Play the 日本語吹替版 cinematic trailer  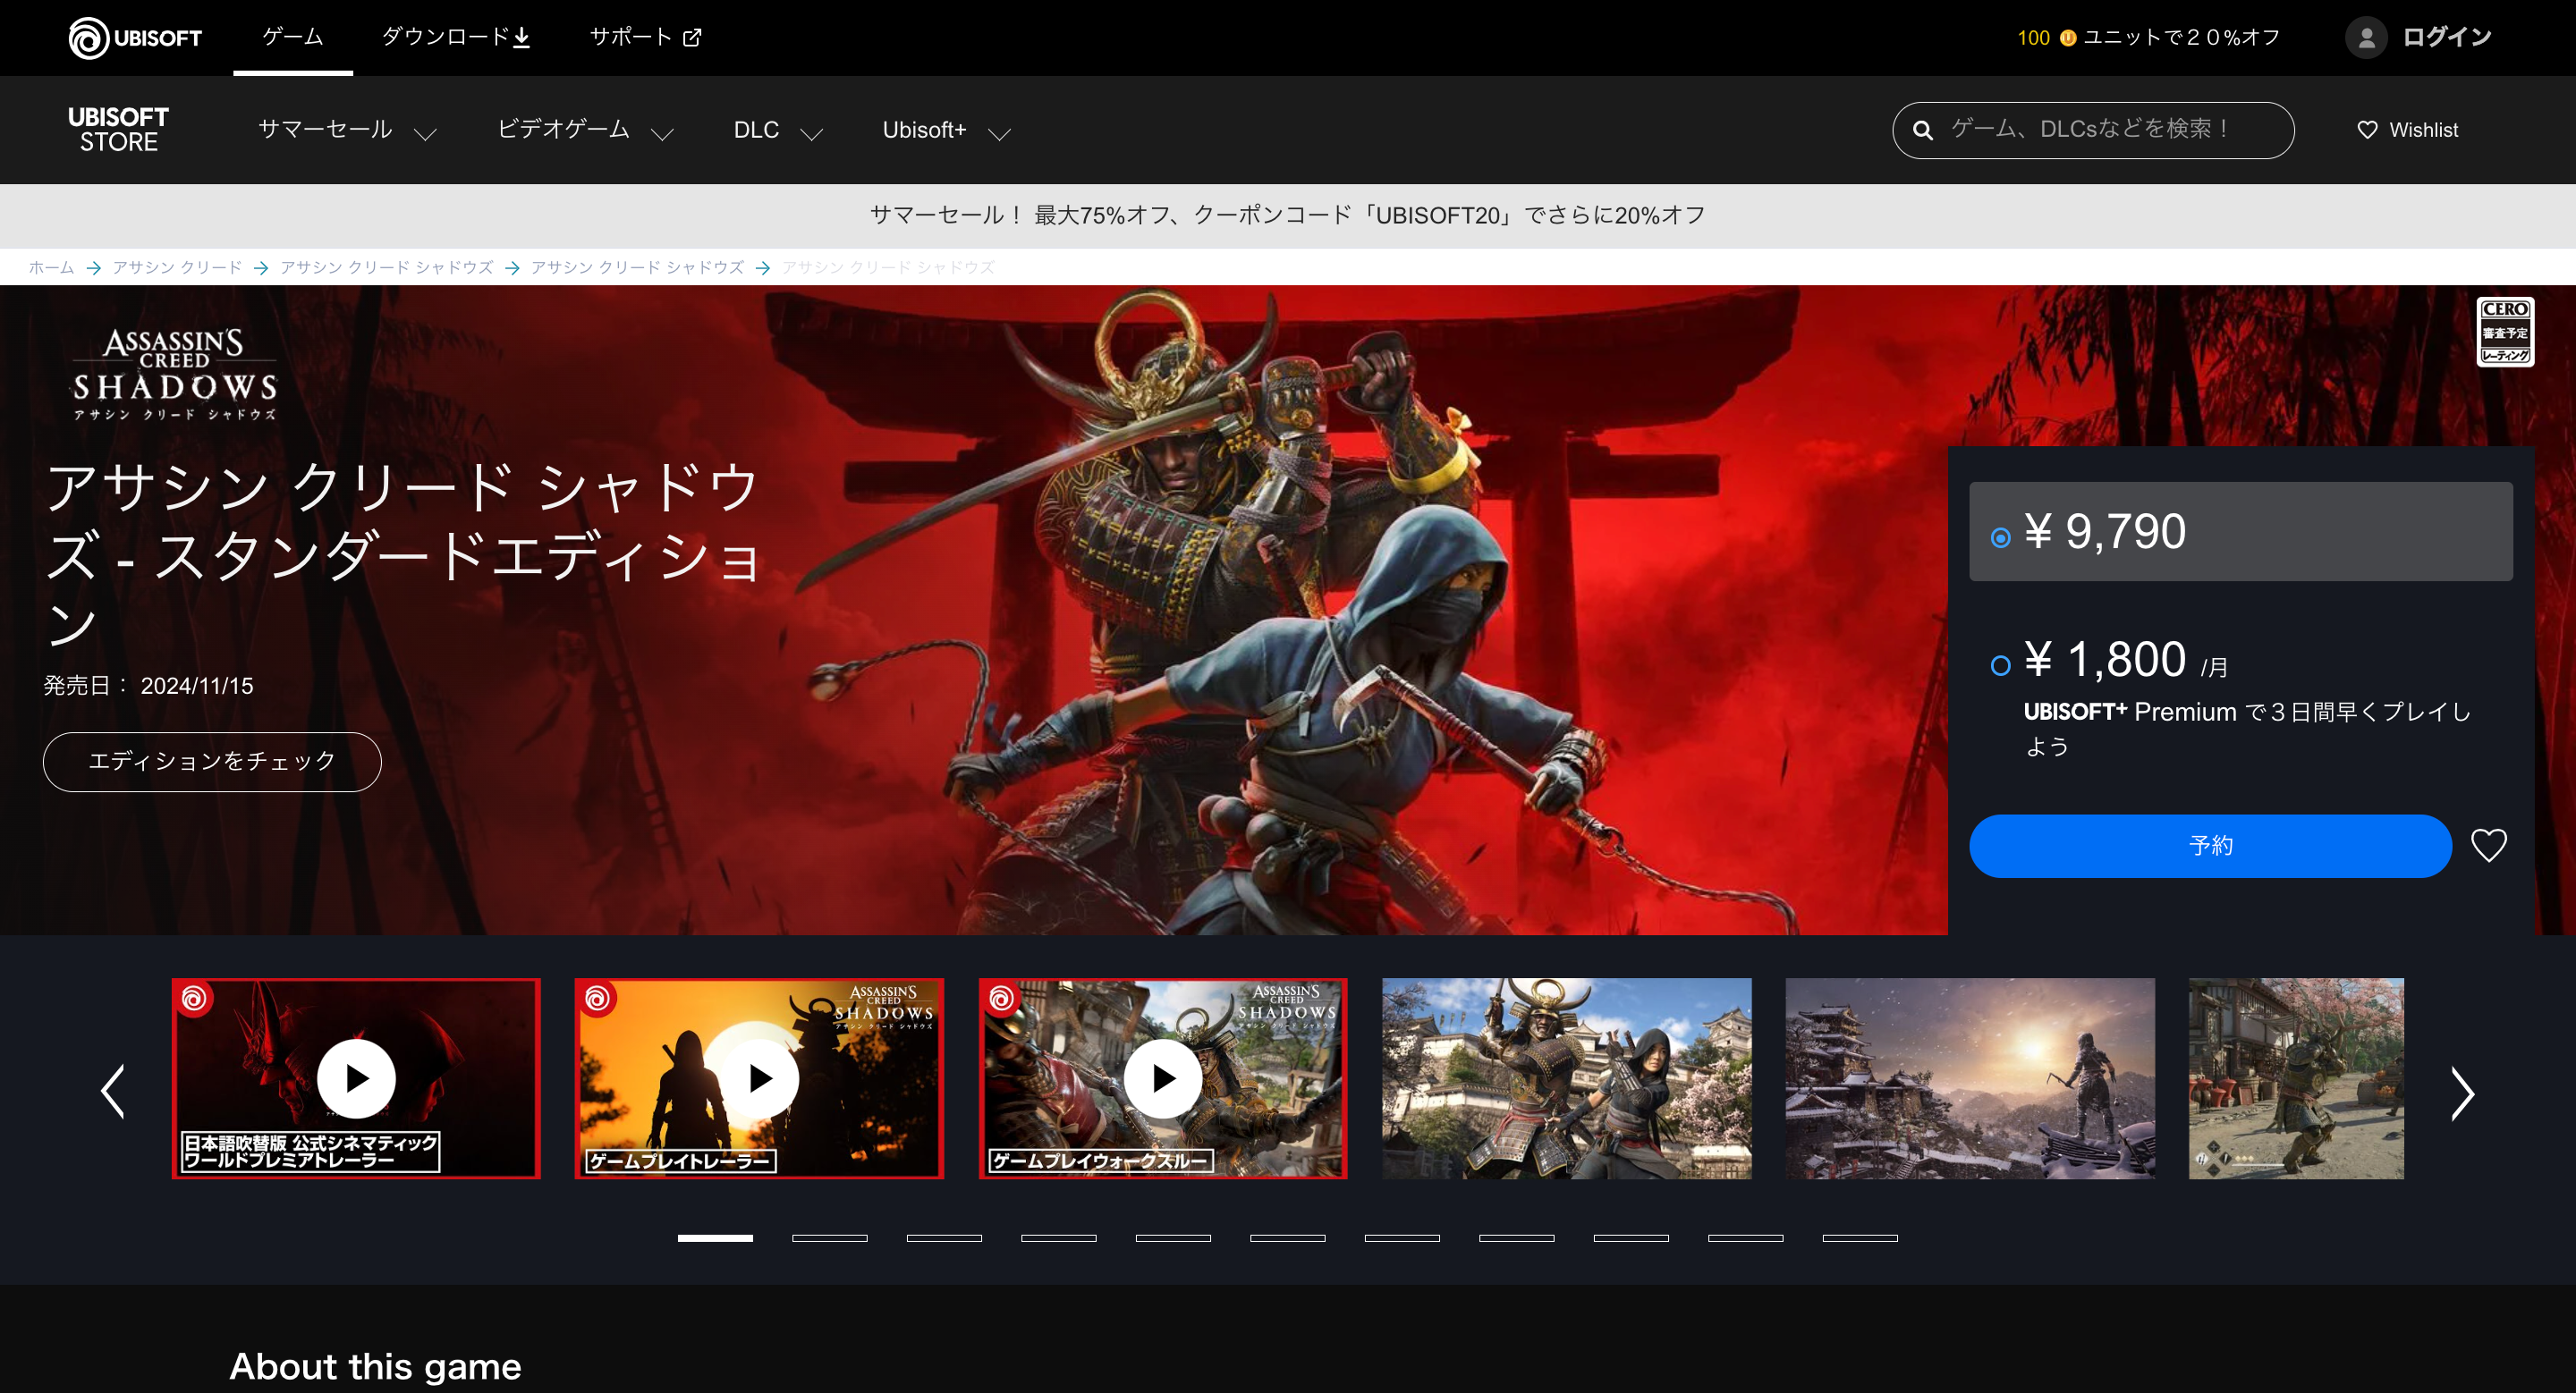(x=356, y=1078)
